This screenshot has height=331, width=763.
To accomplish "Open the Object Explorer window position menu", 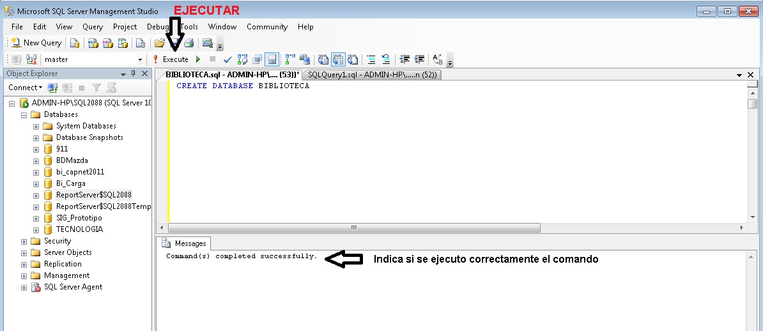I will (123, 74).
